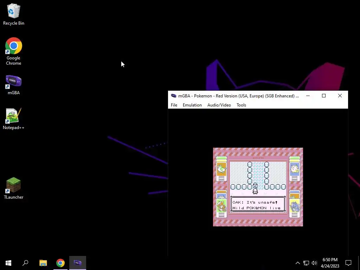Click the top-right Pokemon border portrait
Image resolution: width=360 pixels, height=270 pixels.
(295, 169)
